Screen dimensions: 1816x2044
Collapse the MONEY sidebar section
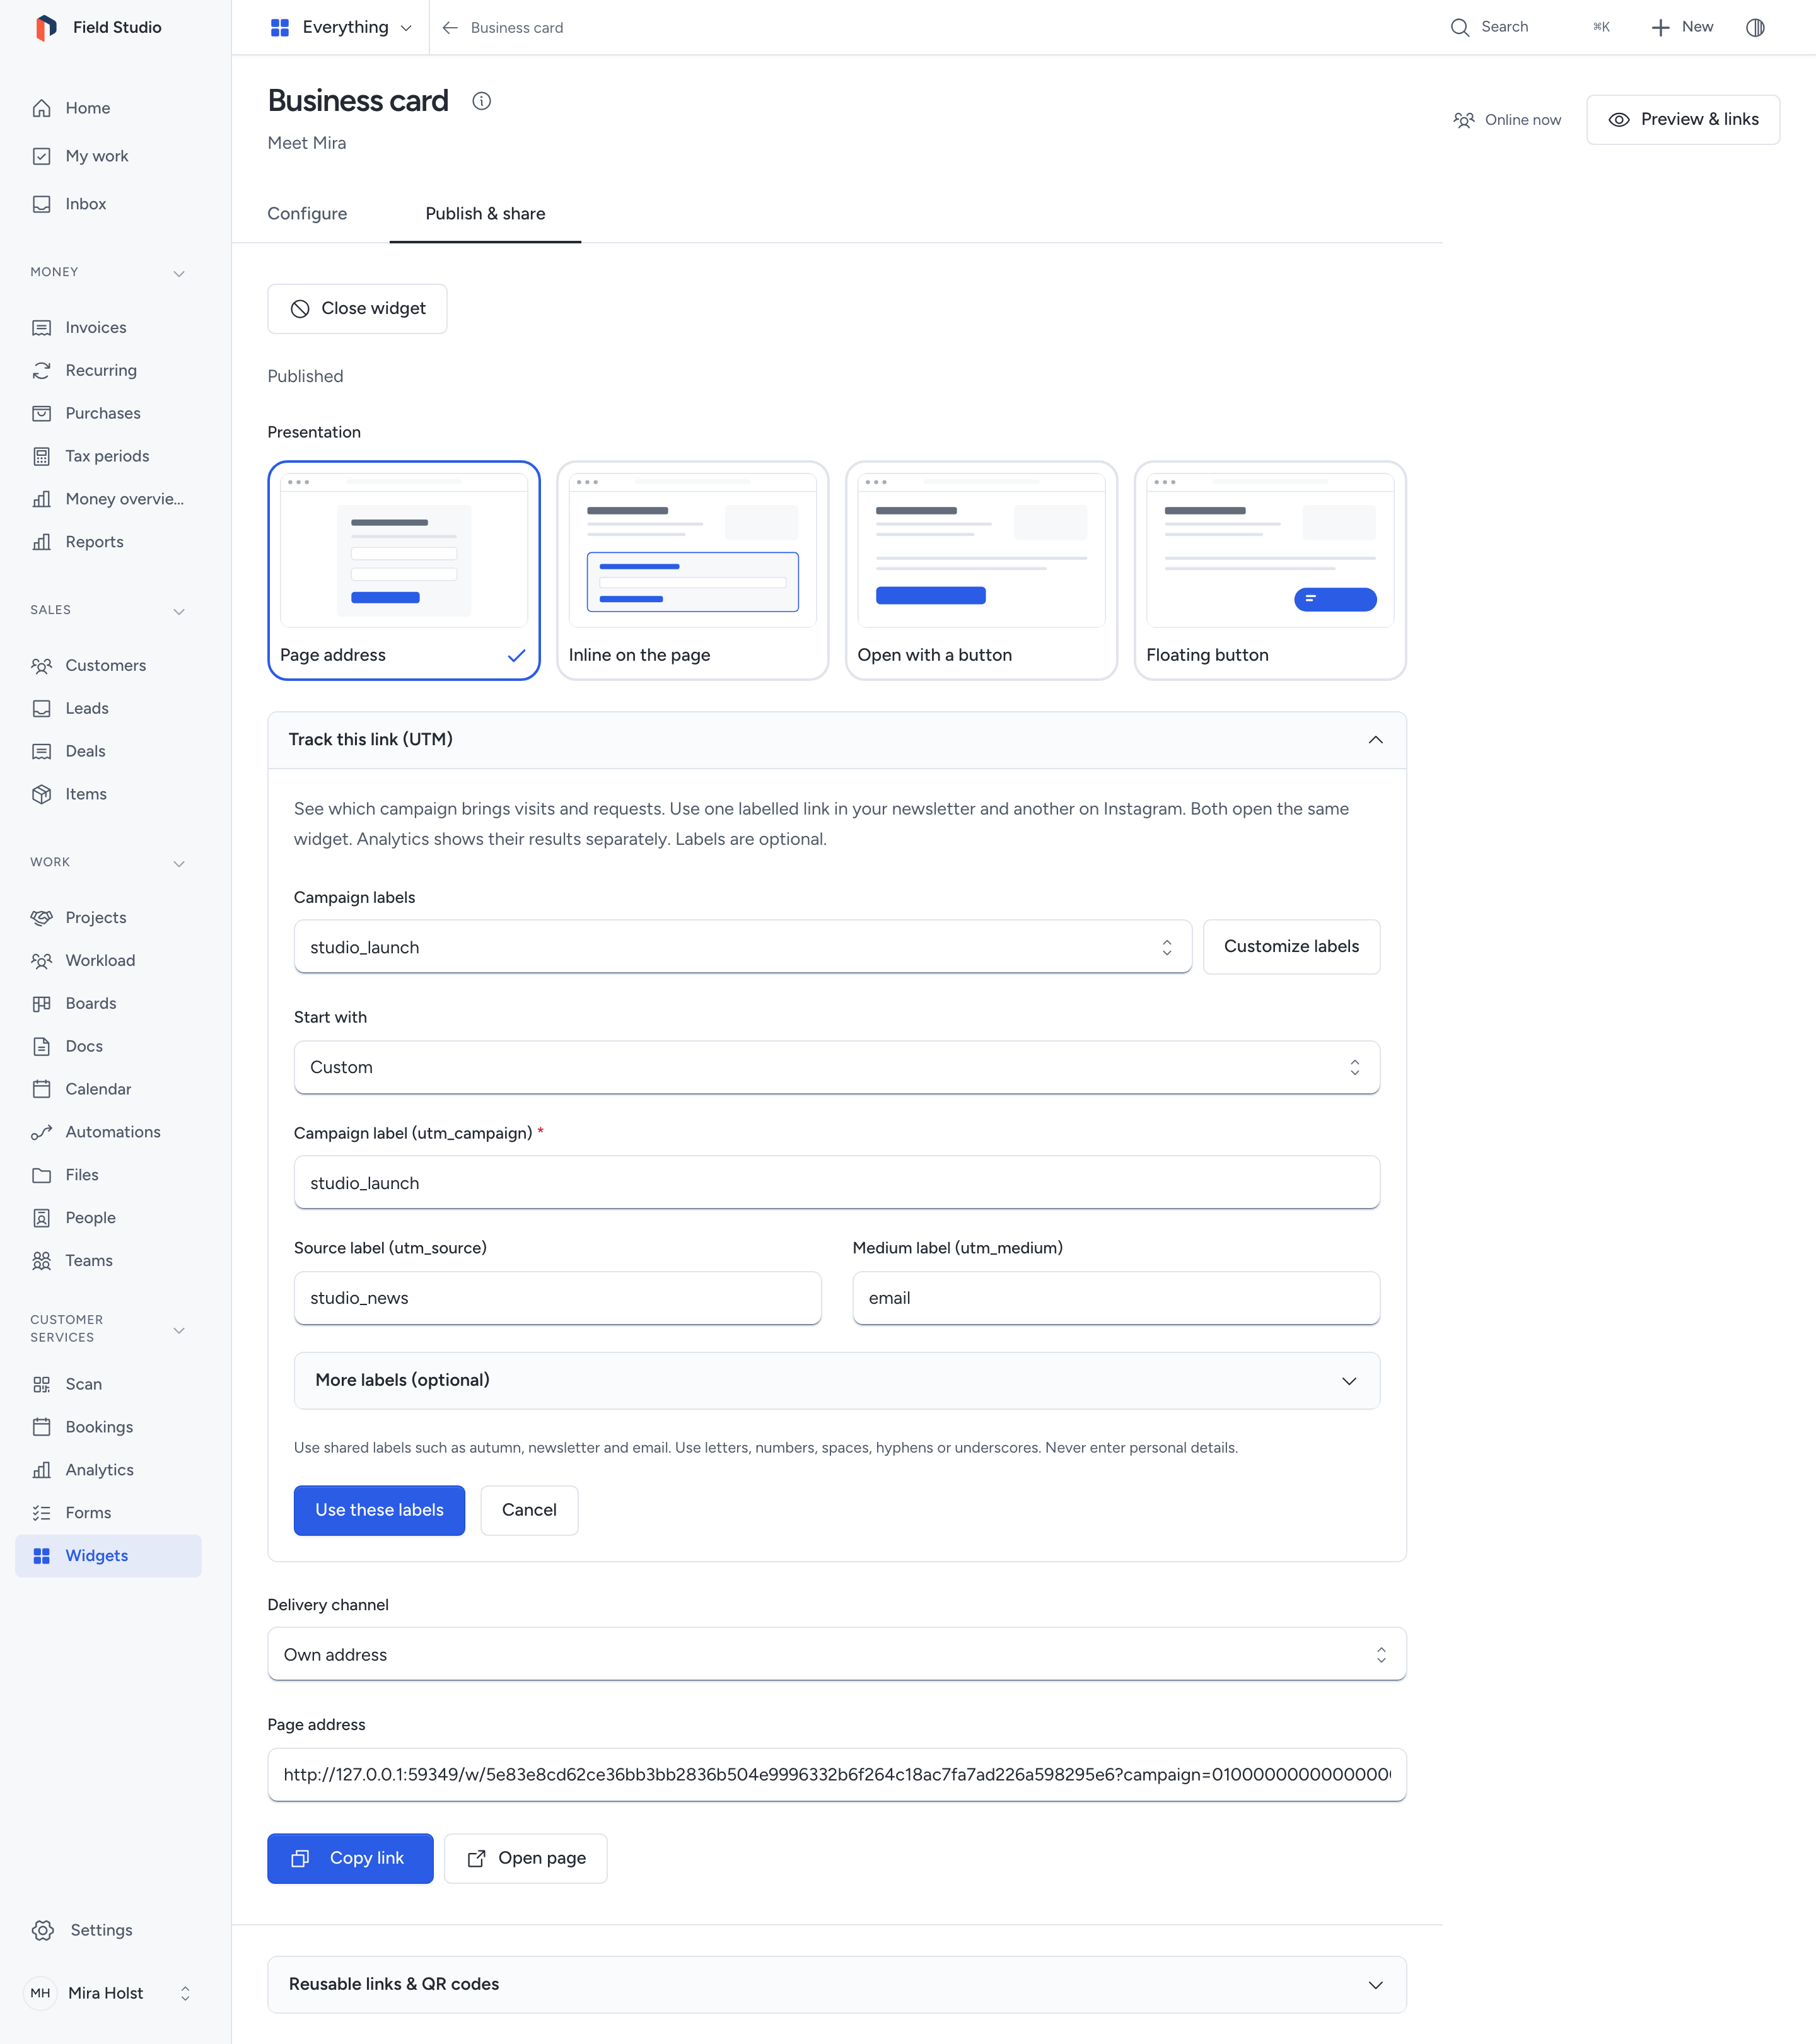[x=108, y=272]
